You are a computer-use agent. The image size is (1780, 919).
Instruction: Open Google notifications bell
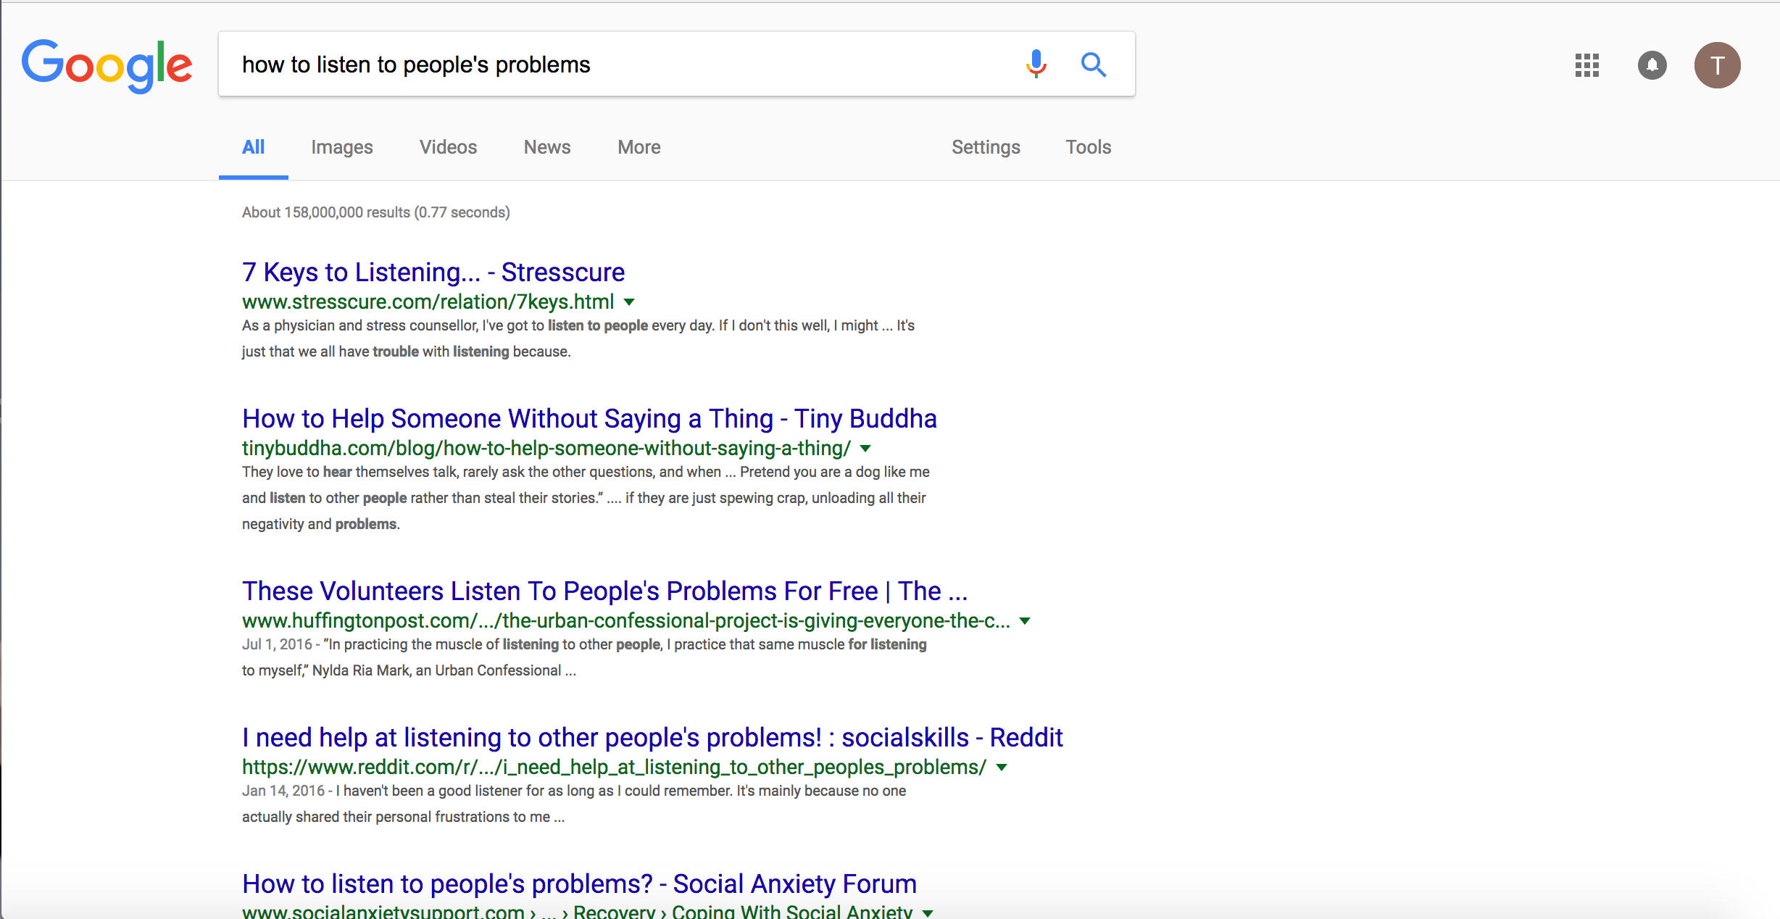click(x=1652, y=65)
